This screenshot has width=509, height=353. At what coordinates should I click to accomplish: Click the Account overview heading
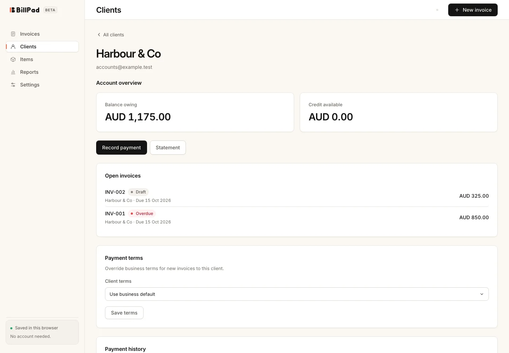(x=119, y=83)
